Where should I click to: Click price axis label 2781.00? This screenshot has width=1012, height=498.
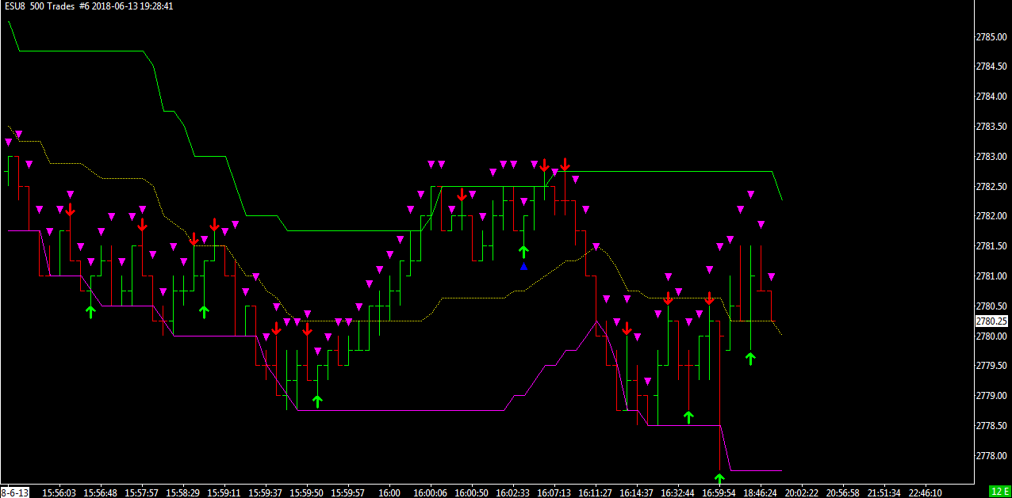click(x=991, y=276)
